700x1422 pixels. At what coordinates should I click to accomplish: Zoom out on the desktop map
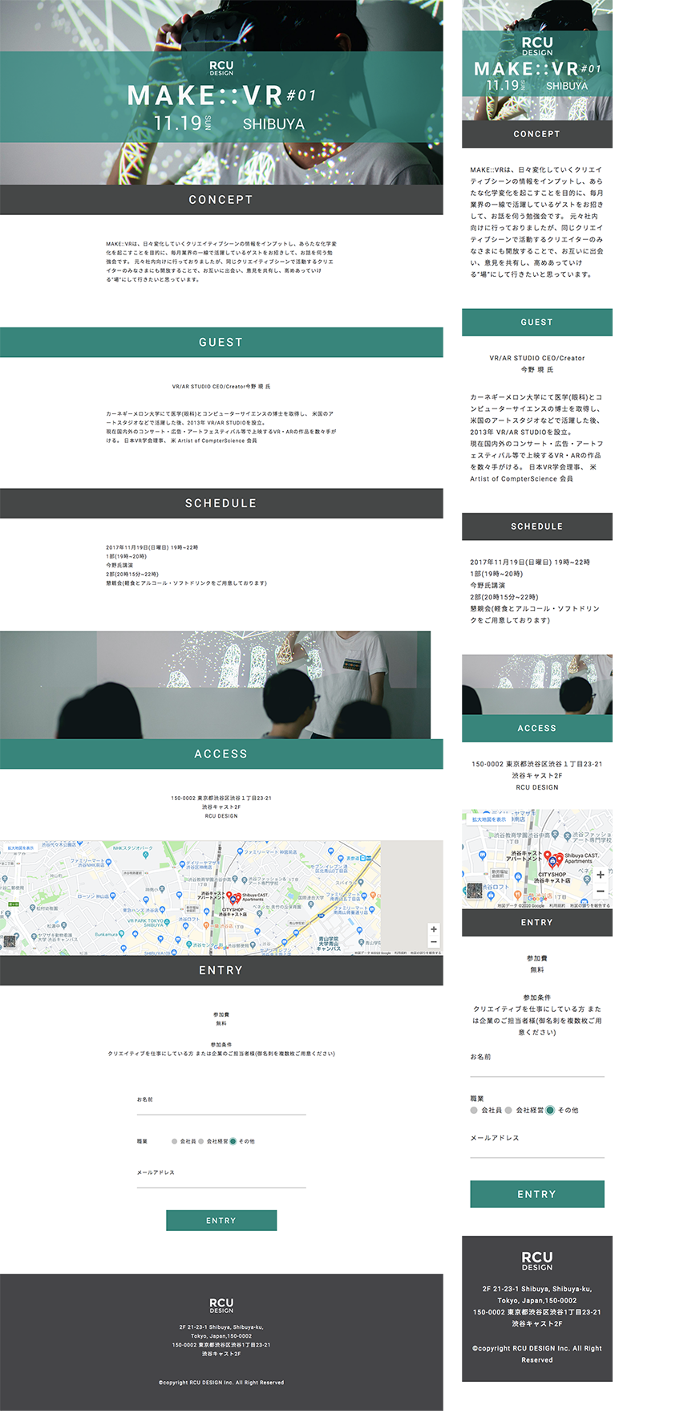(434, 942)
